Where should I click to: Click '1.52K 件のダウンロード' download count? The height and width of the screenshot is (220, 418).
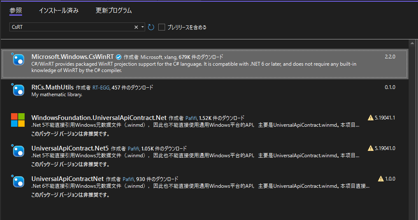pos(222,118)
